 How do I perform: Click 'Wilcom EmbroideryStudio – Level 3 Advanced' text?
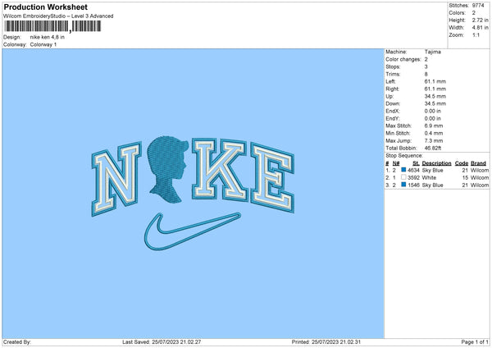click(58, 16)
